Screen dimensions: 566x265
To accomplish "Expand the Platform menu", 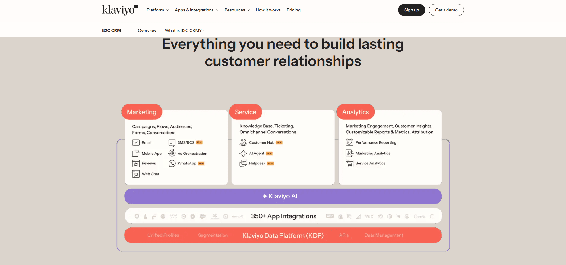I will coord(158,10).
